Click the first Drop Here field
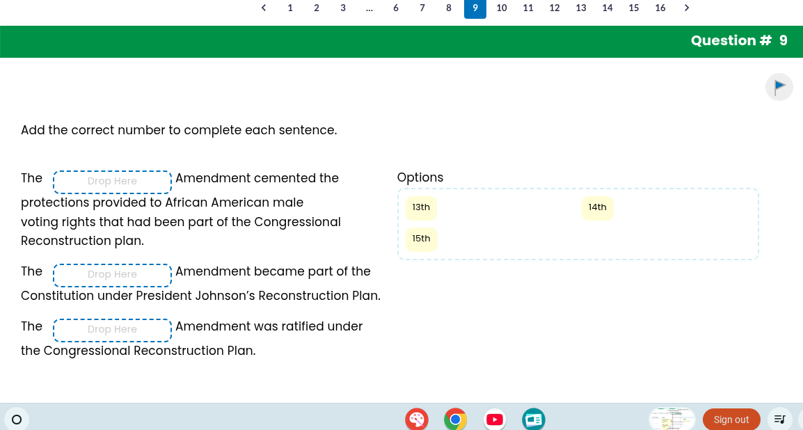Viewport: 803px width, 430px height. [112, 182]
